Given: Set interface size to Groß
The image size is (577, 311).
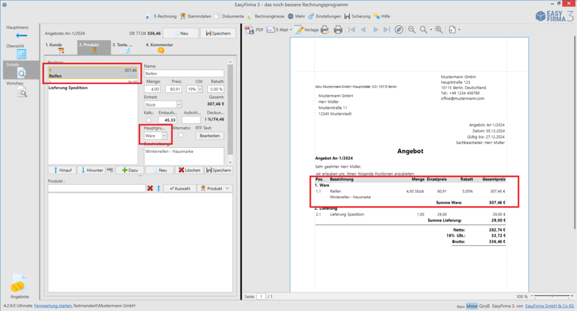Looking at the screenshot, I should 484,306.
